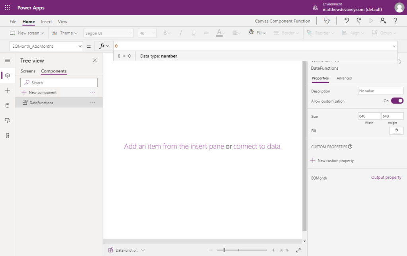Open the Insert ribbon tab
407x256 pixels.
click(x=46, y=21)
